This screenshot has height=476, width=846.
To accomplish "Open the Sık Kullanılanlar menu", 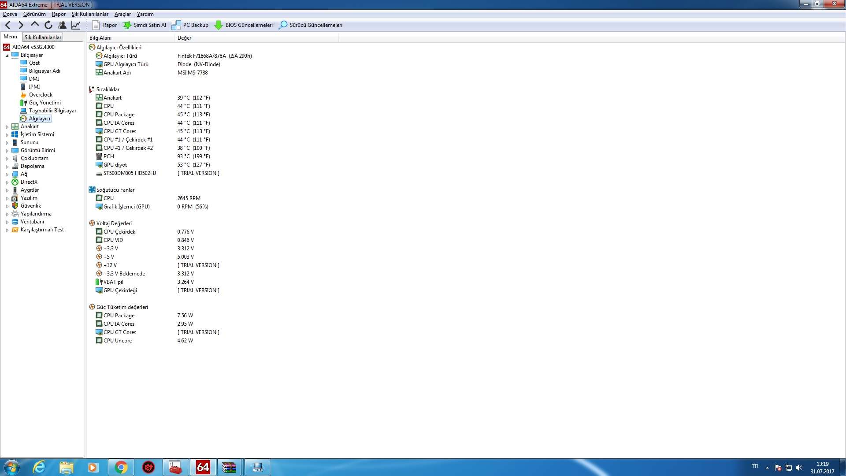I will (x=90, y=14).
